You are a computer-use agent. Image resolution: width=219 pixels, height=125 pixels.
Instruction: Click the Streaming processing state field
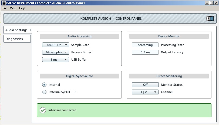(145, 45)
